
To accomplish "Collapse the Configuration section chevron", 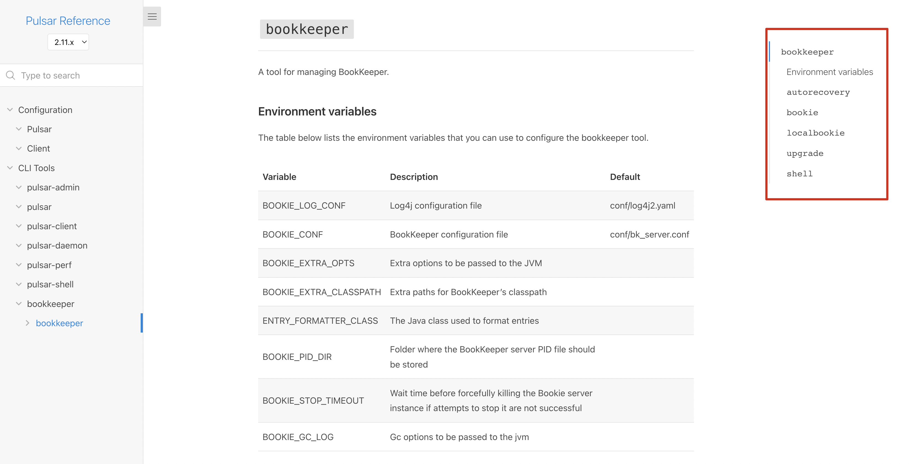I will pos(10,109).
